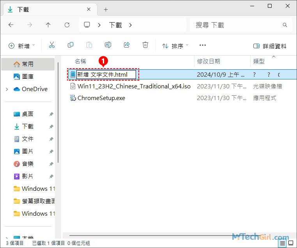Image resolution: width=297 pixels, height=248 pixels.
Task: Click the Copy icon in toolbar
Action: tap(71, 46)
